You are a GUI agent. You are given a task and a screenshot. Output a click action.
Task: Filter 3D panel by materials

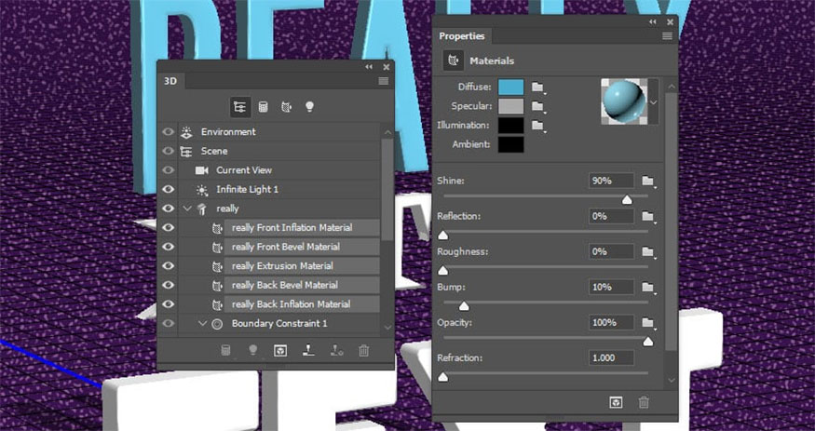click(287, 107)
